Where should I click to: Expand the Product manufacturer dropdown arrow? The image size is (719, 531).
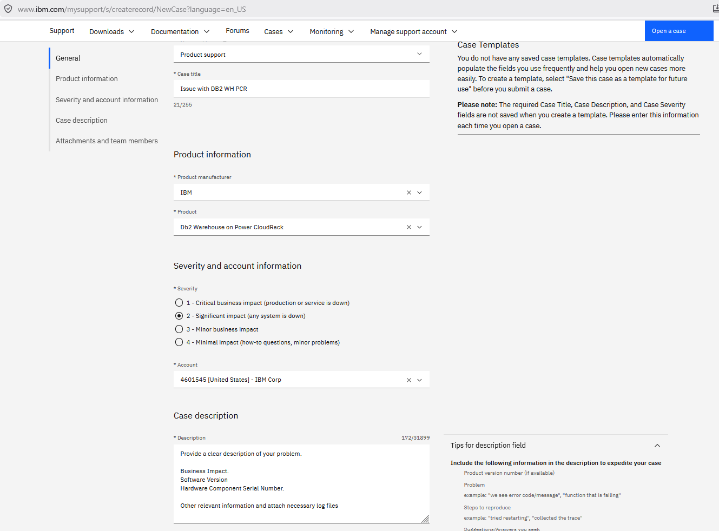pyautogui.click(x=419, y=193)
